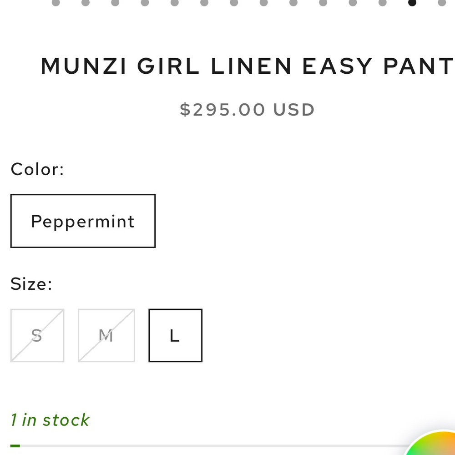
Task: Click the sold-out size S option
Action: tap(37, 335)
